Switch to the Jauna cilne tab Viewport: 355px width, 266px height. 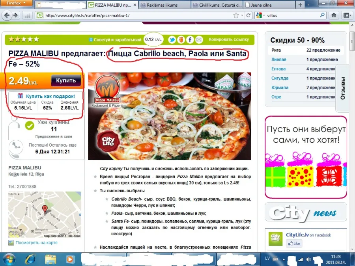click(269, 5)
